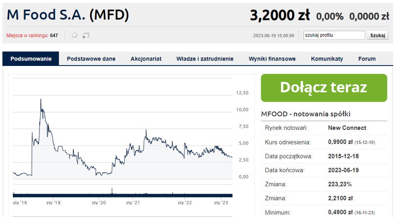View the Wyniki finansowe tab
The width and height of the screenshot is (394, 217).
(272, 59)
